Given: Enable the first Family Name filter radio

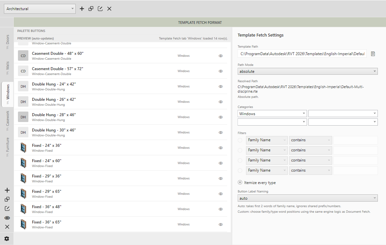Looking at the screenshot, I should pyautogui.click(x=240, y=140).
